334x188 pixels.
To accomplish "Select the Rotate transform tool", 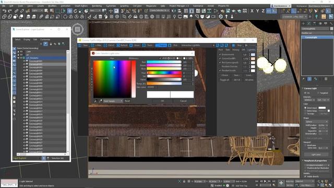I will click(75, 11).
